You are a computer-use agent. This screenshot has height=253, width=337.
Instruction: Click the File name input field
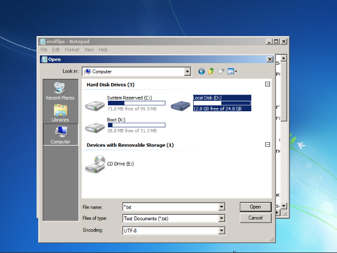(x=170, y=207)
